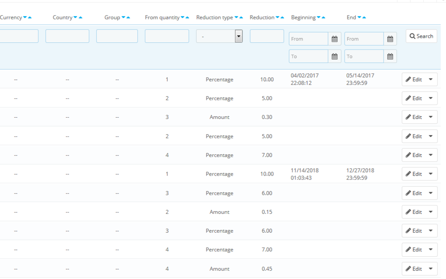Open calendar picker for End From date
The height and width of the screenshot is (279, 446).
tap(390, 39)
